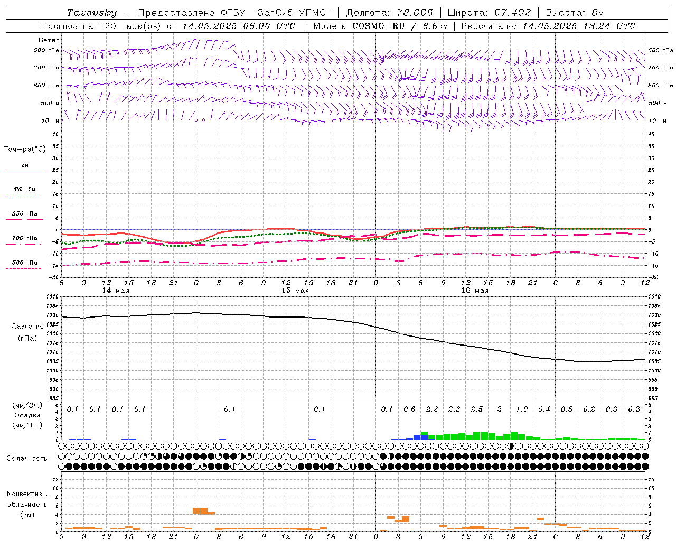This screenshot has height=541, width=676.
Task: Click the 2.2 precipitation amount value
Action: [432, 409]
